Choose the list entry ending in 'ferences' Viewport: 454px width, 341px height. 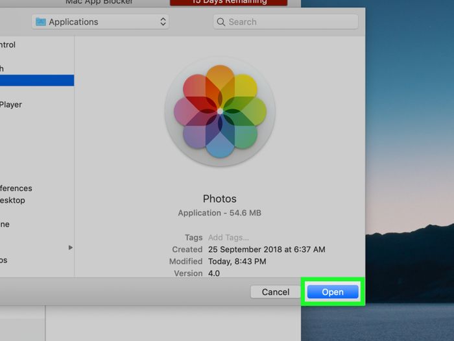click(x=16, y=188)
